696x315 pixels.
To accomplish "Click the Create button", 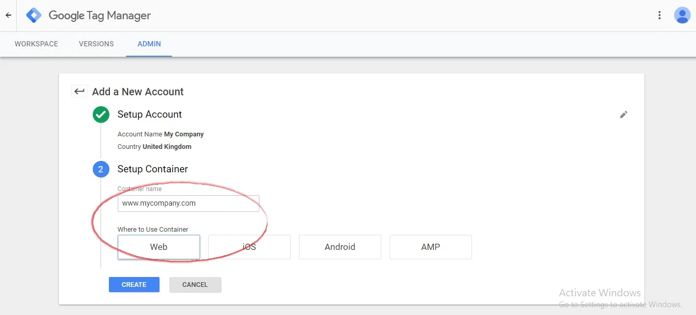I will [134, 285].
